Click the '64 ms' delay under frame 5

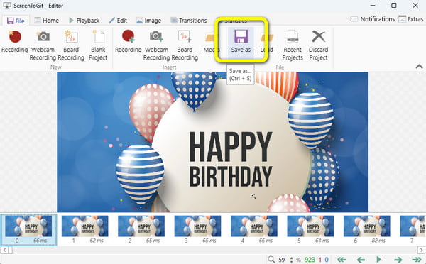coord(322,241)
